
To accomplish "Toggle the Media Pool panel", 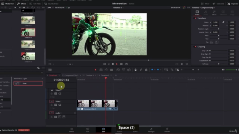I will [x=7, y=4].
